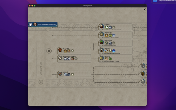Click the star unlock icon in Irrigation
The image size is (176, 110).
(x=114, y=43)
